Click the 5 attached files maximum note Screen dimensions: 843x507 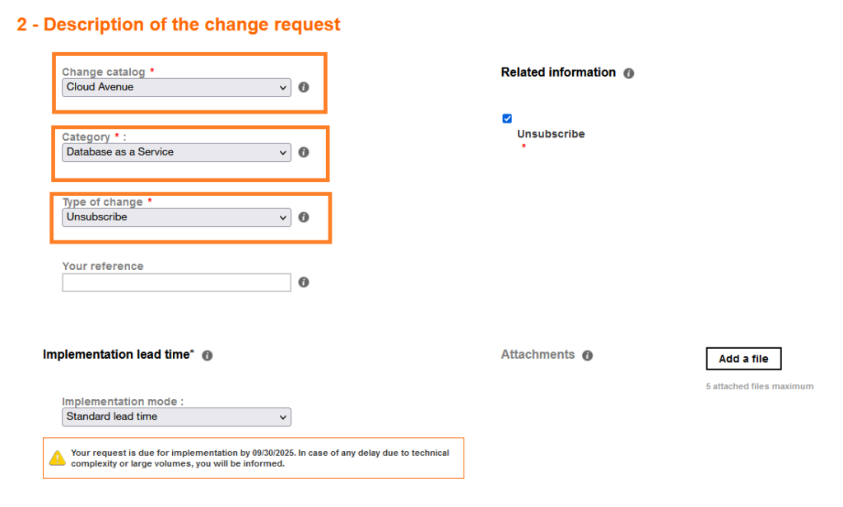(759, 386)
